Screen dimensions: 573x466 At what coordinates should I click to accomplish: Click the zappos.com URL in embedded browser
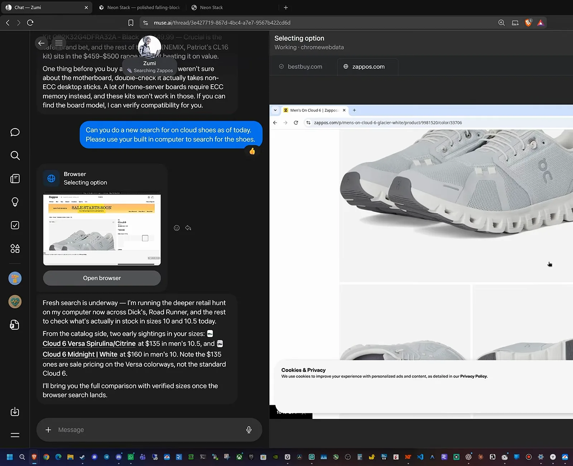click(x=388, y=123)
